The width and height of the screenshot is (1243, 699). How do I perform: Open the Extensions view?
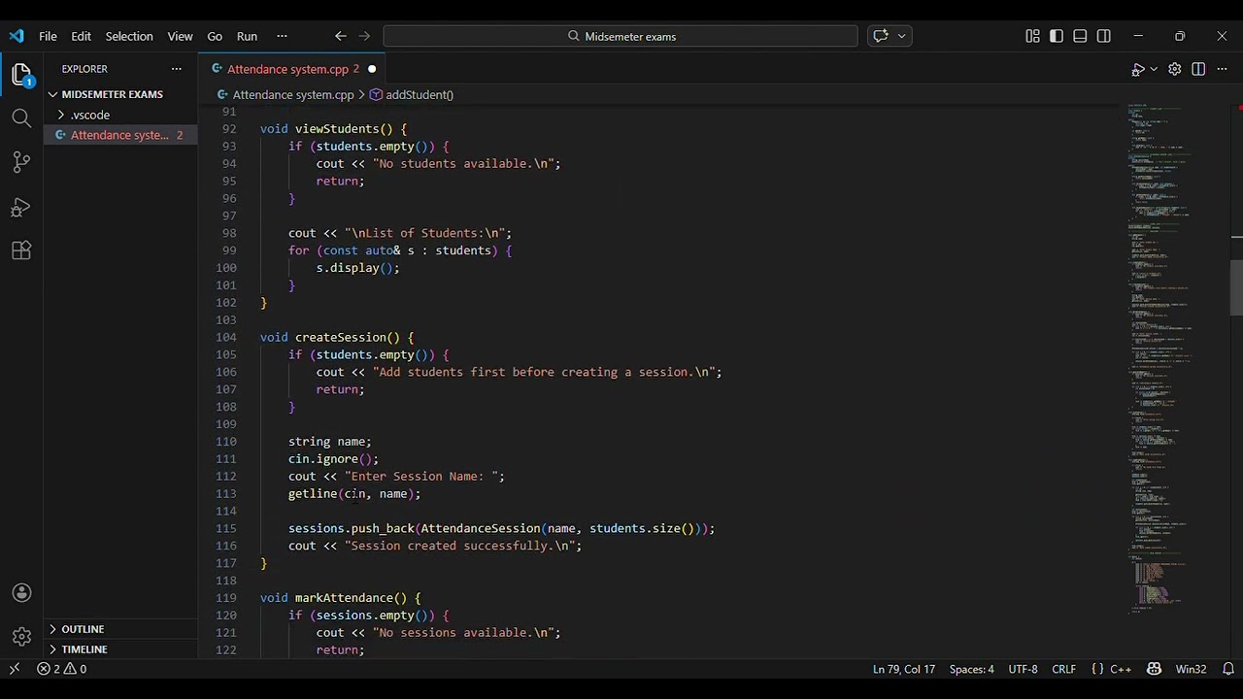21,250
